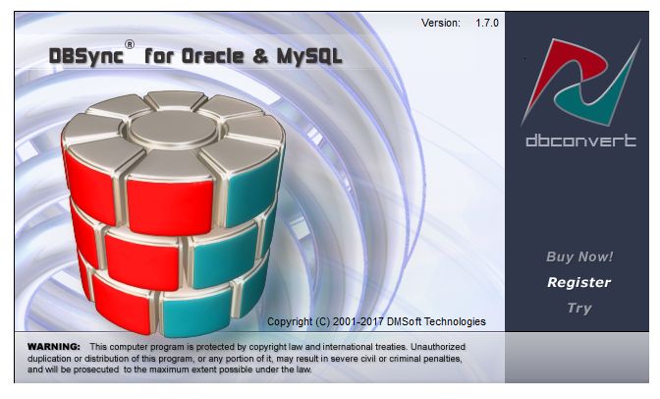Click the red and teal database cylinder graphic
Screen dimensions: 660x399
[x=173, y=213]
